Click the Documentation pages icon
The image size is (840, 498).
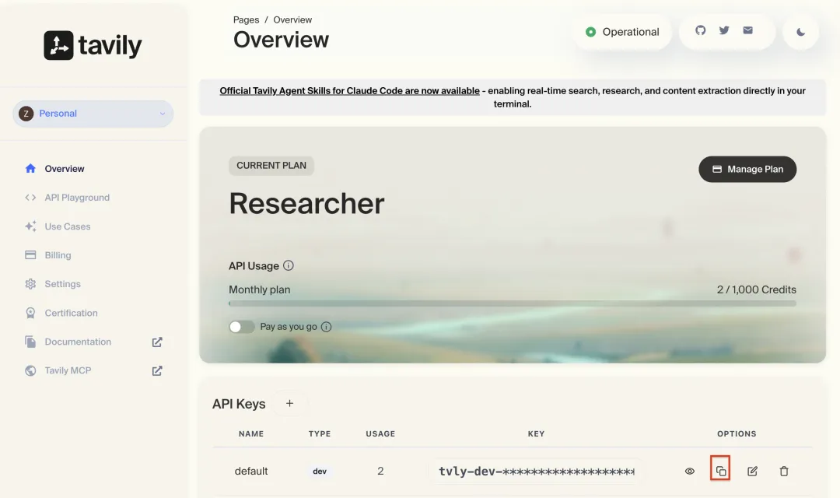30,342
